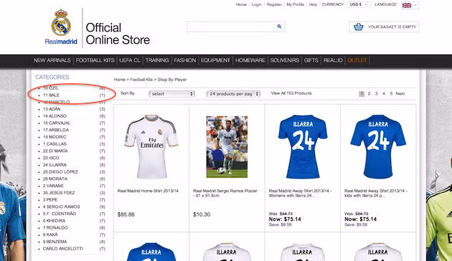Open the REAL:ID menu
This screenshot has height=261, width=452.
(333, 60)
